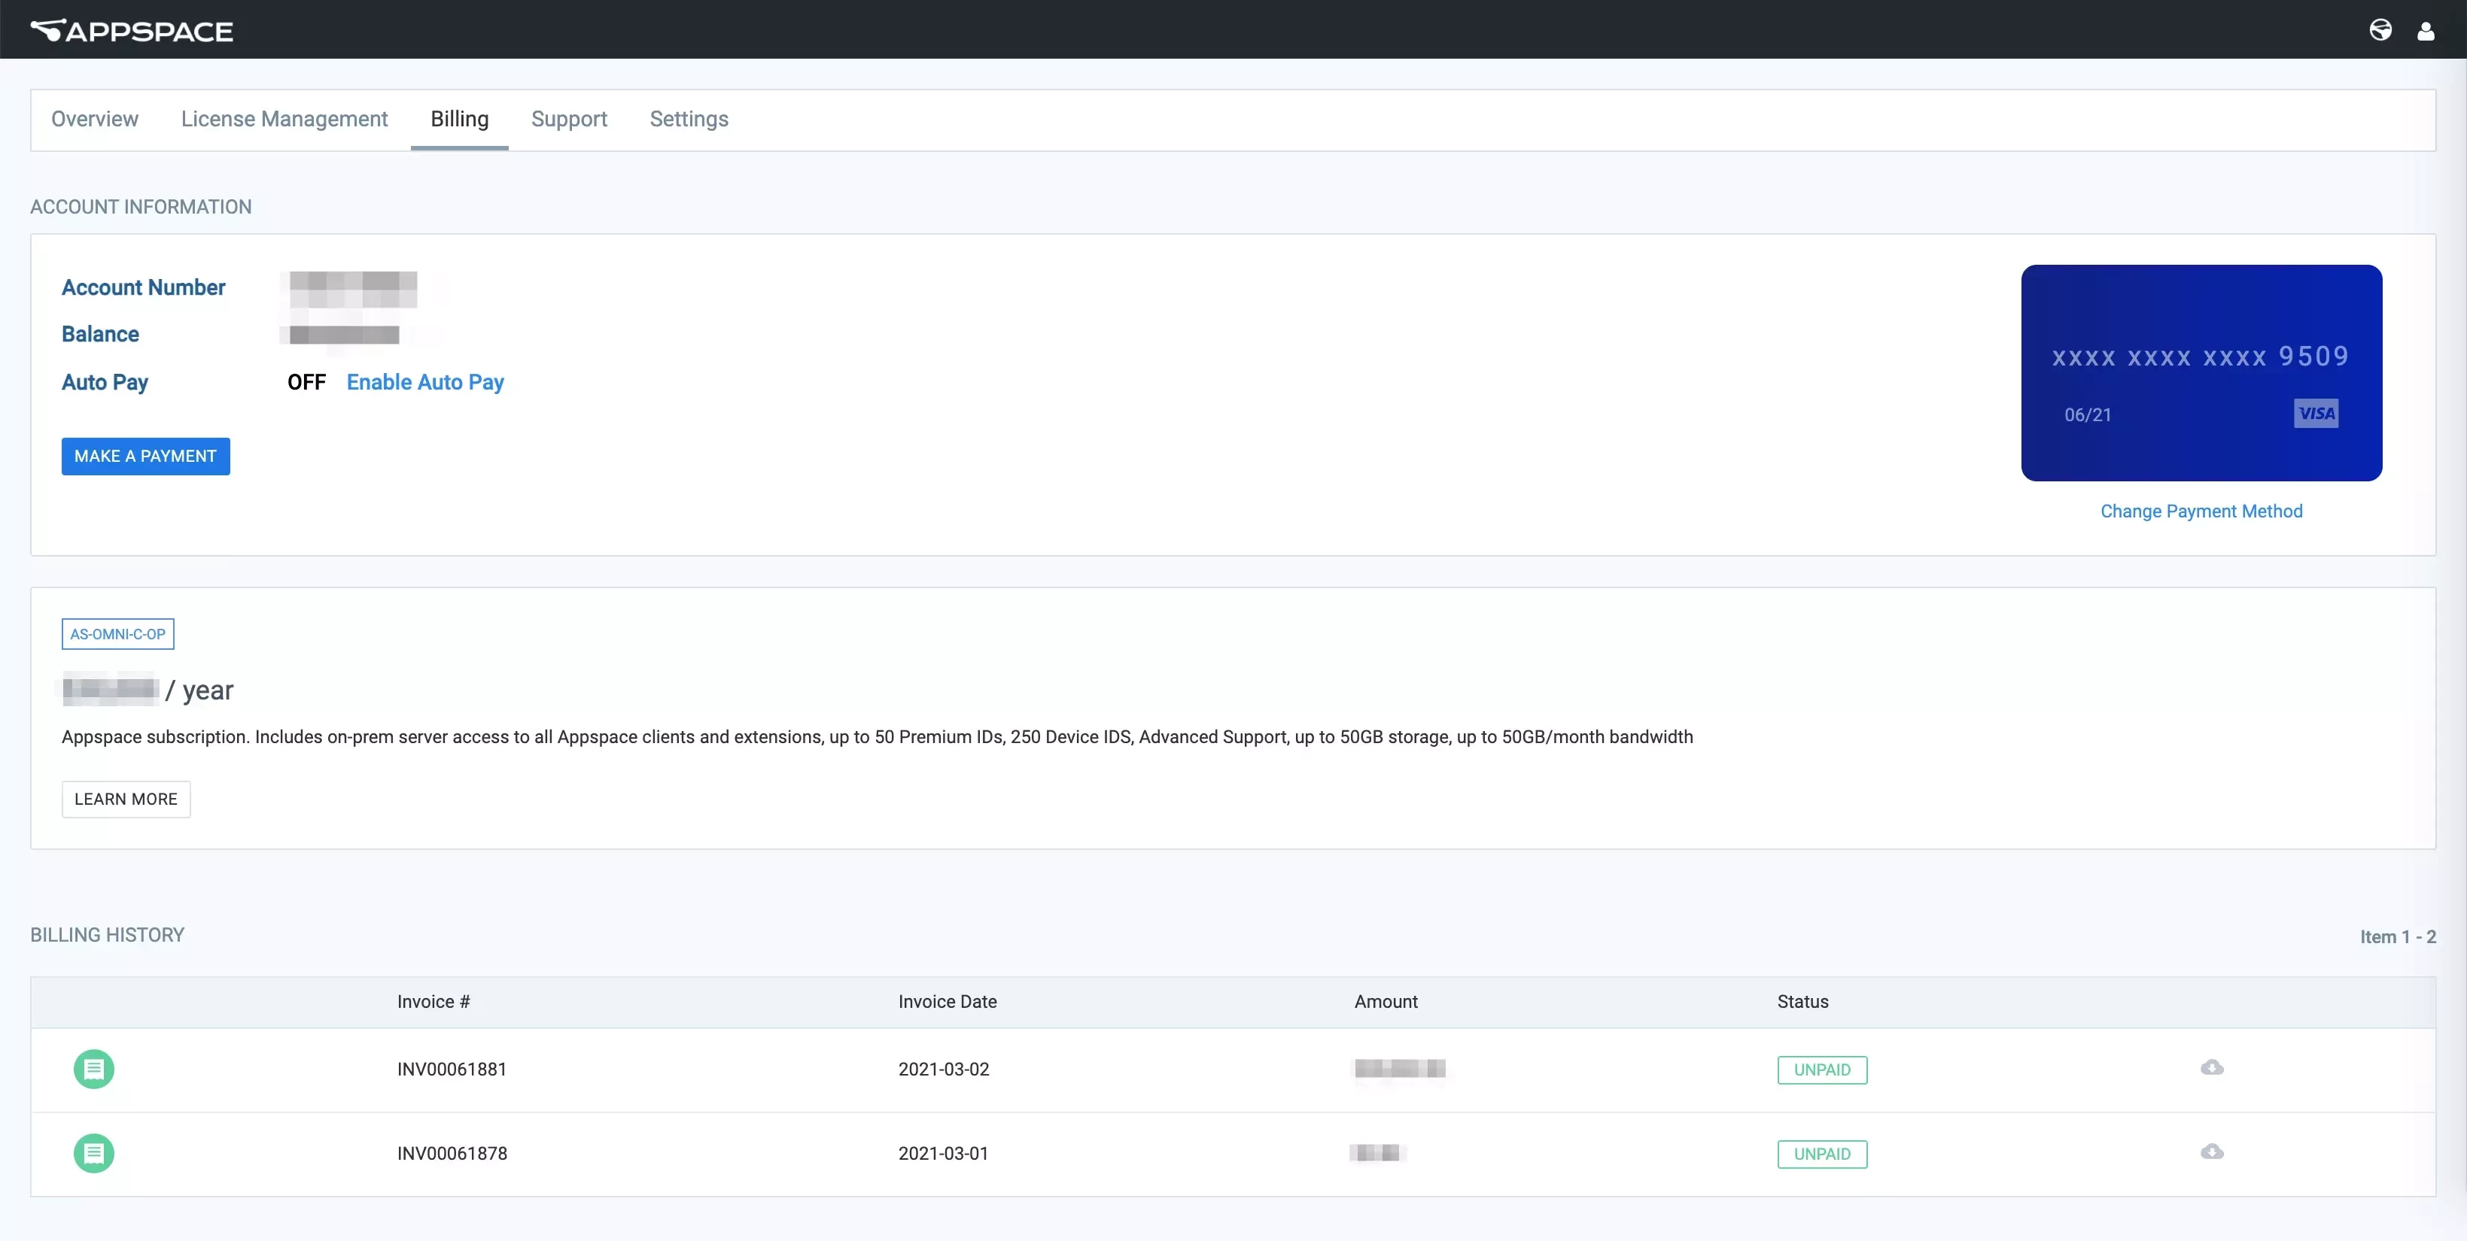Open invoice icon for INV00061881
Viewport: 2467px width, 1241px height.
click(94, 1069)
